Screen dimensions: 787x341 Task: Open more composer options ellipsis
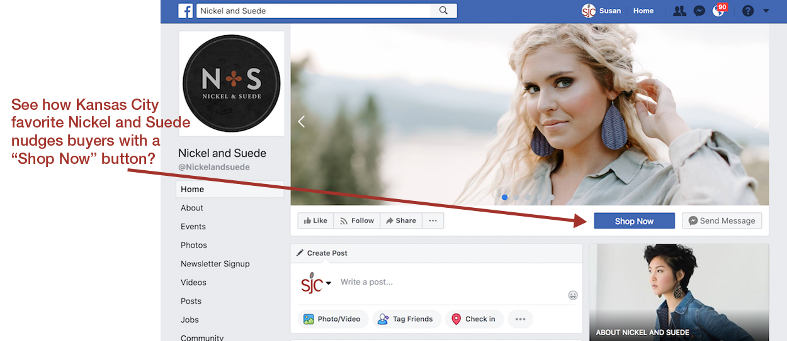point(520,319)
